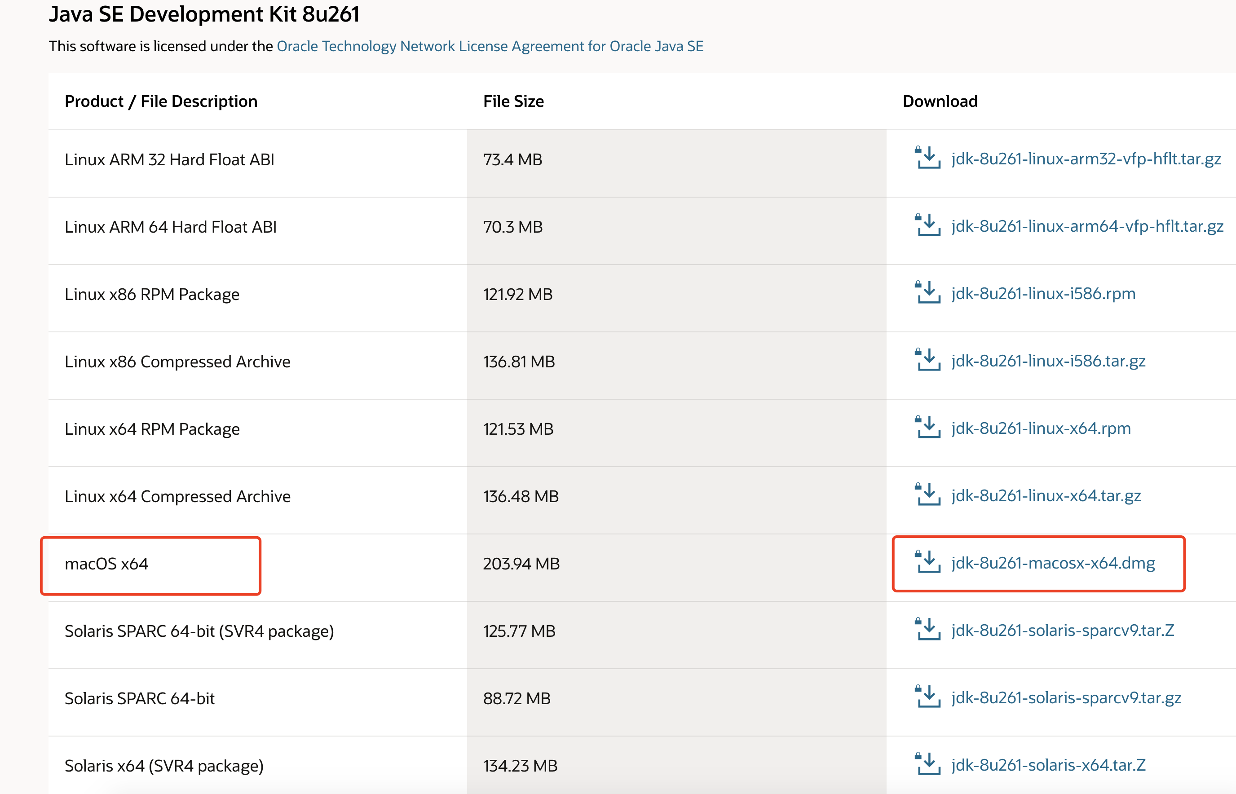Click download icon beside jdk-8u261-linux-x64.rpm
1236x794 pixels.
tap(927, 428)
